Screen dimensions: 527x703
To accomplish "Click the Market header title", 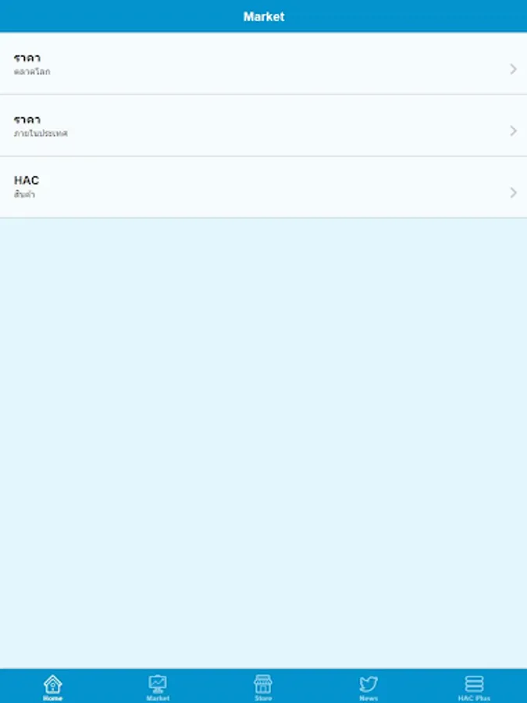I will click(x=264, y=16).
